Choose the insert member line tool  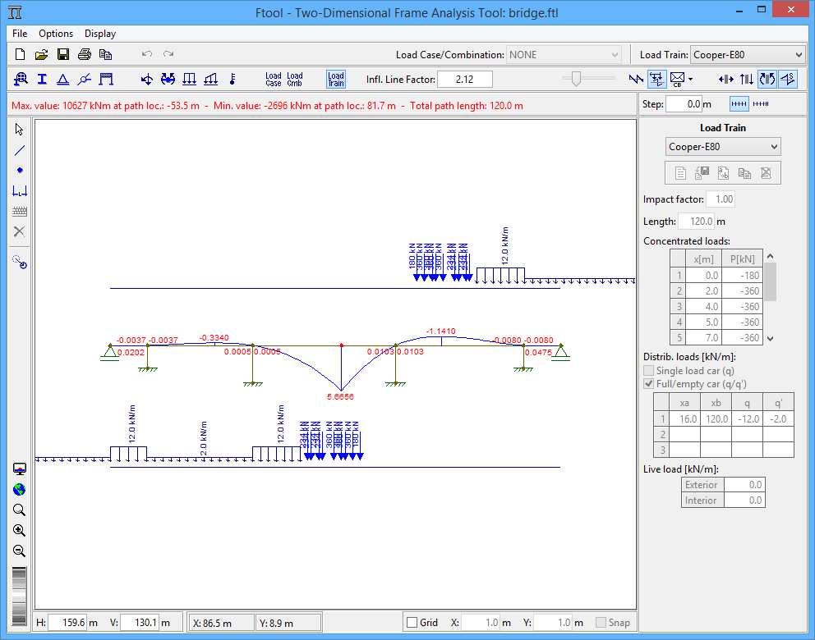click(x=20, y=150)
